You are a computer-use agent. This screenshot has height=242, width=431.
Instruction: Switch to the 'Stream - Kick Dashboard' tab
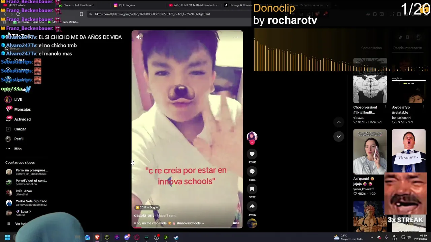point(78,5)
